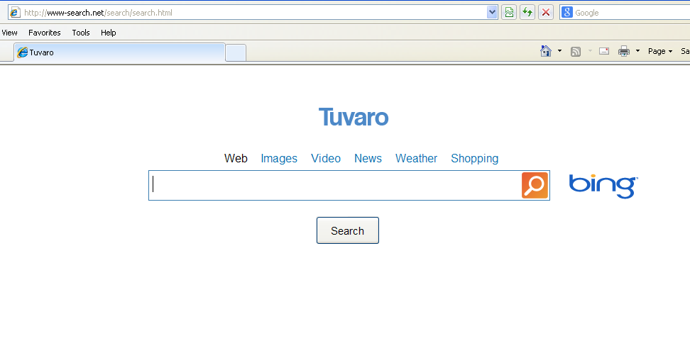This screenshot has width=690, height=341.
Task: Click the IE page icon in address bar
Action: pyautogui.click(x=15, y=12)
